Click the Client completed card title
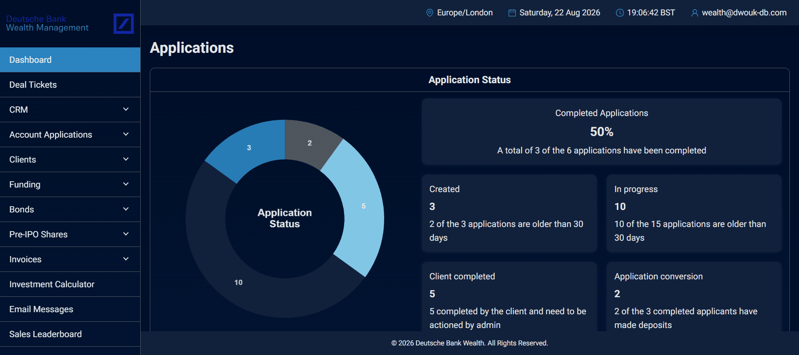 (462, 276)
